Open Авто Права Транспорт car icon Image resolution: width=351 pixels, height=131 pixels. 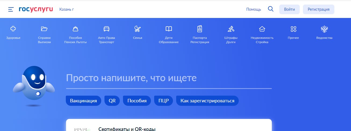pos(106,29)
